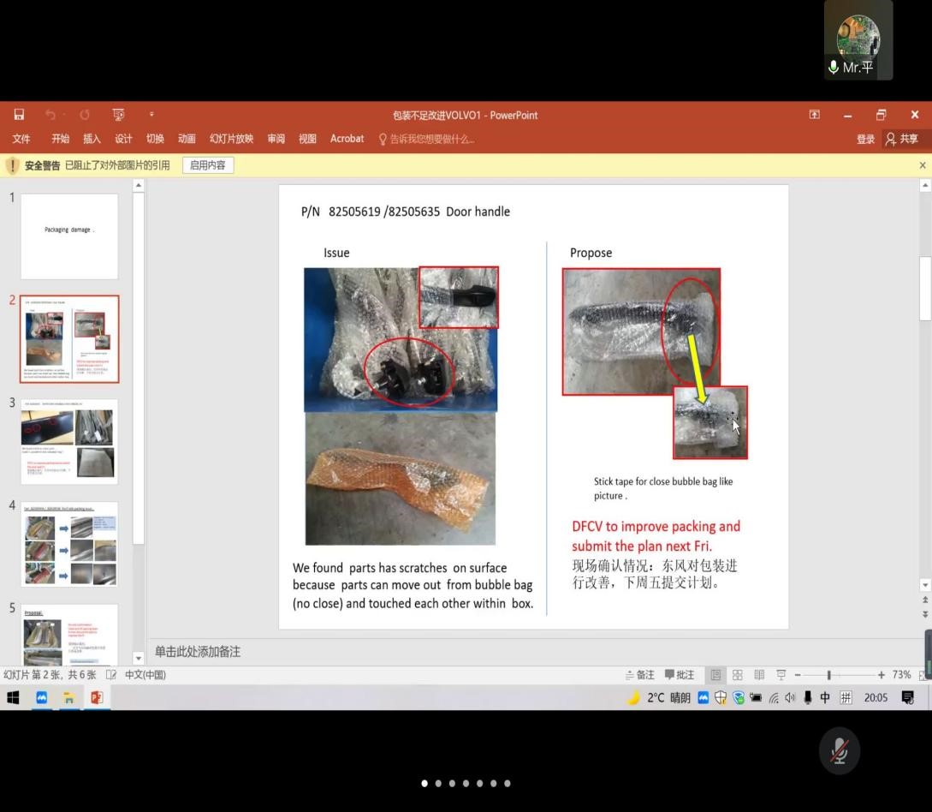932x812 pixels.
Task: Close the yellow security warning bar
Action: (922, 165)
